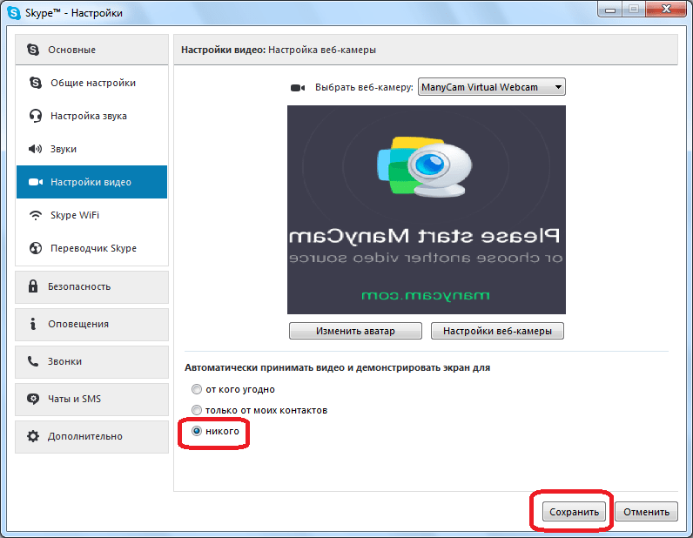Expand the Основные settings section

coord(92,50)
